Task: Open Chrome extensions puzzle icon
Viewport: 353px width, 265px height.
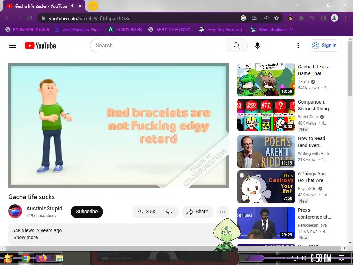Action: pyautogui.click(x=301, y=18)
